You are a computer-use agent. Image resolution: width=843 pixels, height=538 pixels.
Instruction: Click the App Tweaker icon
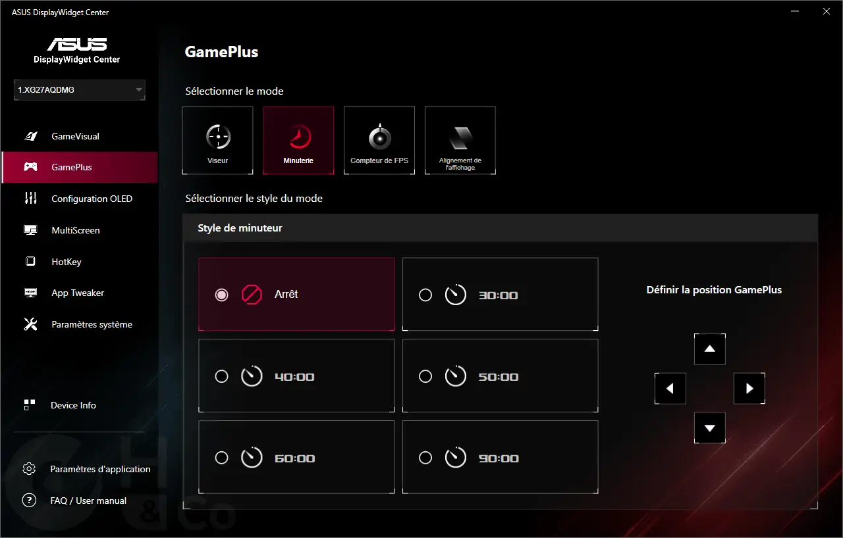pos(30,293)
